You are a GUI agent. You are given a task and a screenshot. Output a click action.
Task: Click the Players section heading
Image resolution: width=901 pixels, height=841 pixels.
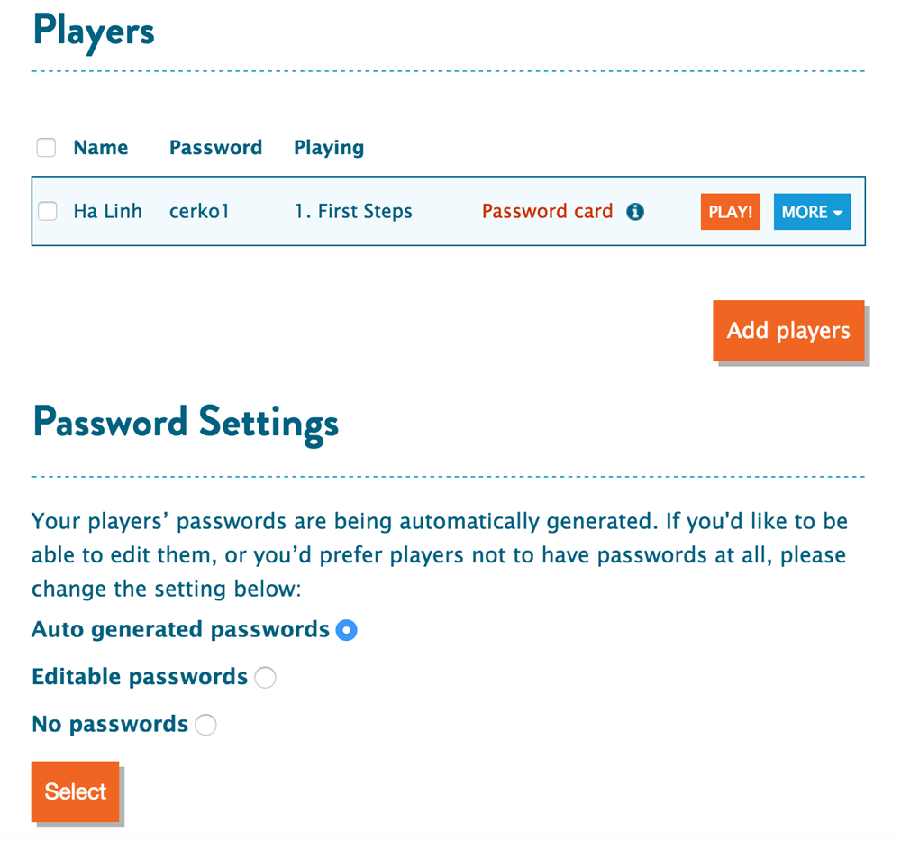(94, 31)
